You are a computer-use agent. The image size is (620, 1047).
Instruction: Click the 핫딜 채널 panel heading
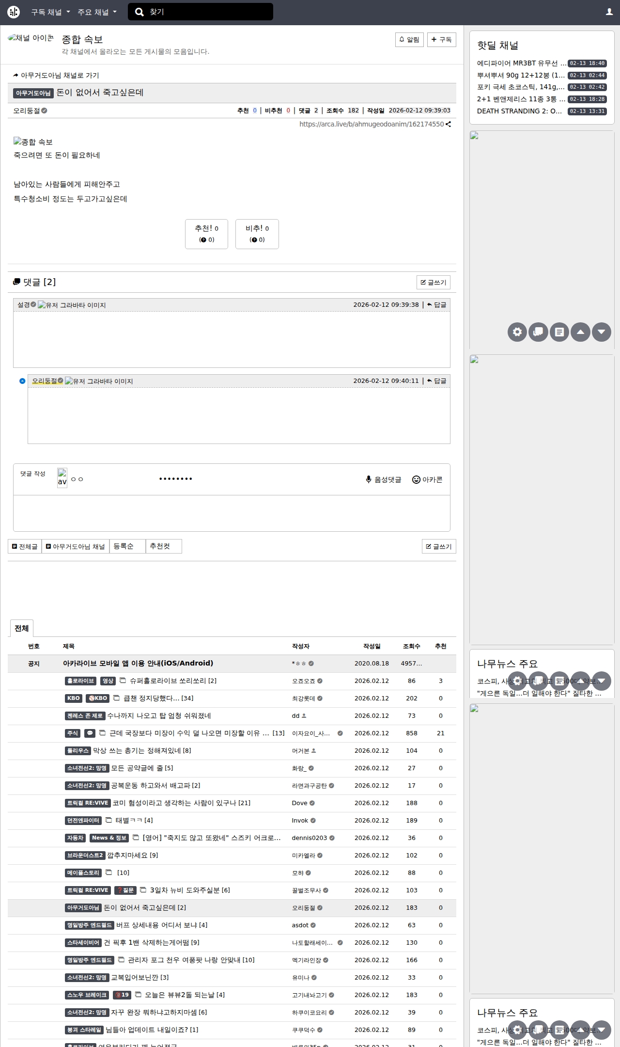(497, 46)
